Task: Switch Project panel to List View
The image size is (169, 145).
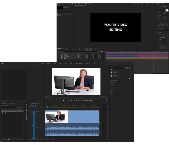Action: (4, 139)
